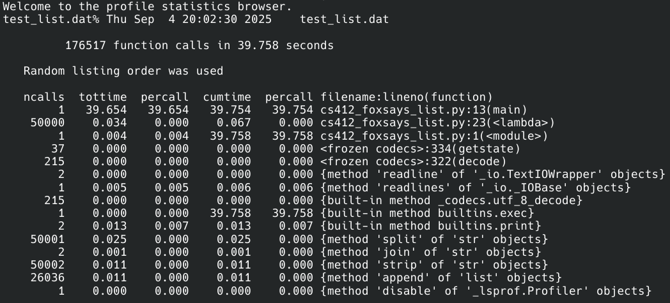
Task: Click the built-in method _codecs.utf_8_decode line
Action: point(451,200)
